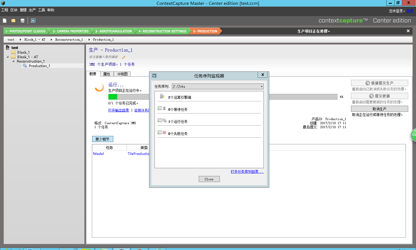This screenshot has height=250, width=416.
Task: Go to 1- Photos/Point Clouds step
Action: point(25,31)
